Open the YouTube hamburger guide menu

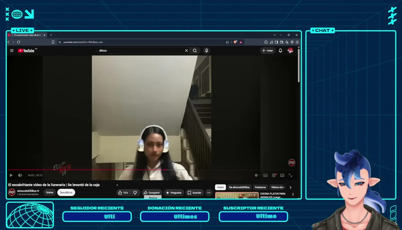pyautogui.click(x=12, y=50)
